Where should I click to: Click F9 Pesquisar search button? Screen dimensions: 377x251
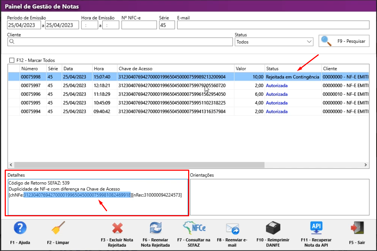click(x=344, y=41)
